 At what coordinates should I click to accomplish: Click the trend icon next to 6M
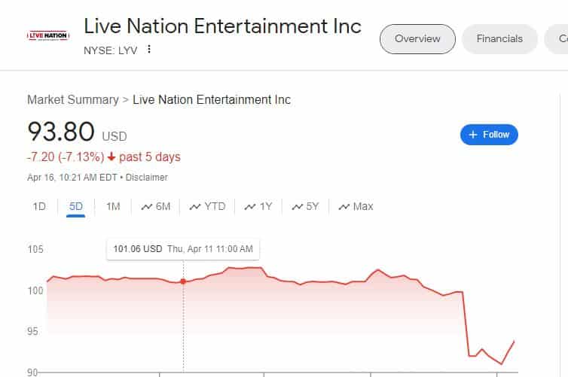[x=146, y=207]
